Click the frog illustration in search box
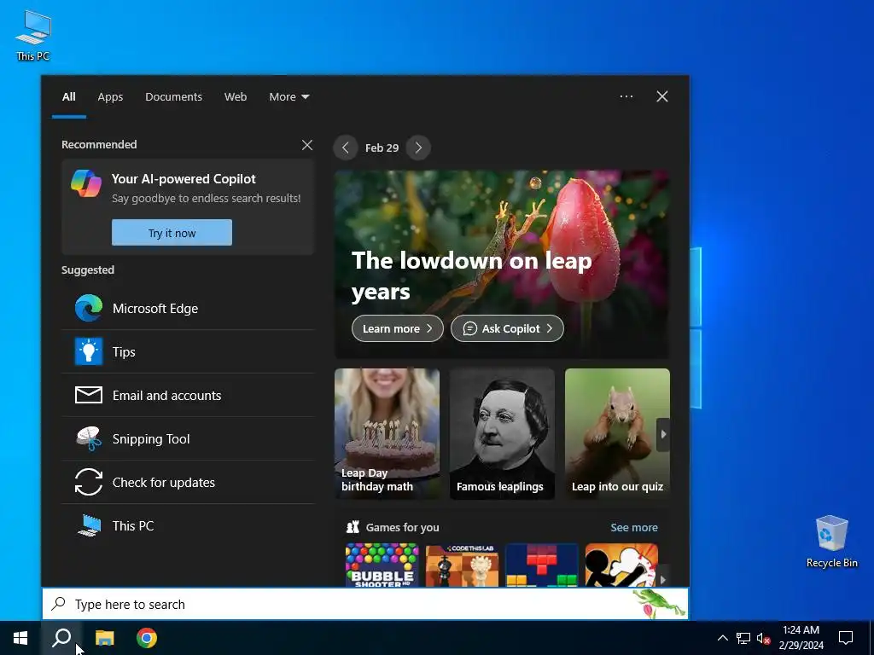Screen dimensions: 874x655 coord(660,605)
